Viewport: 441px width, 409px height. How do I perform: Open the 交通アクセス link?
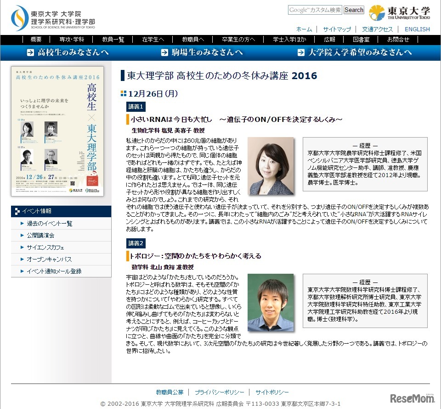coord(378,29)
